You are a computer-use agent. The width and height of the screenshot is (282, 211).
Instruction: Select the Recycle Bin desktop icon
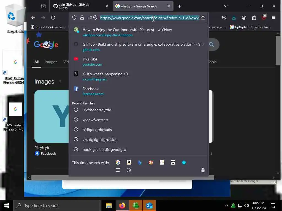15,19
